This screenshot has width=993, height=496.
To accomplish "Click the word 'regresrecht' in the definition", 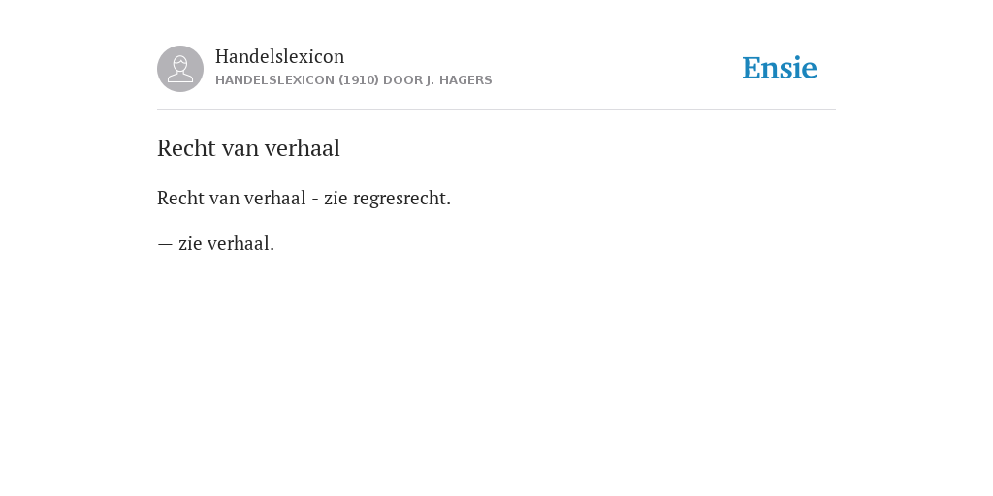I will click(x=400, y=199).
